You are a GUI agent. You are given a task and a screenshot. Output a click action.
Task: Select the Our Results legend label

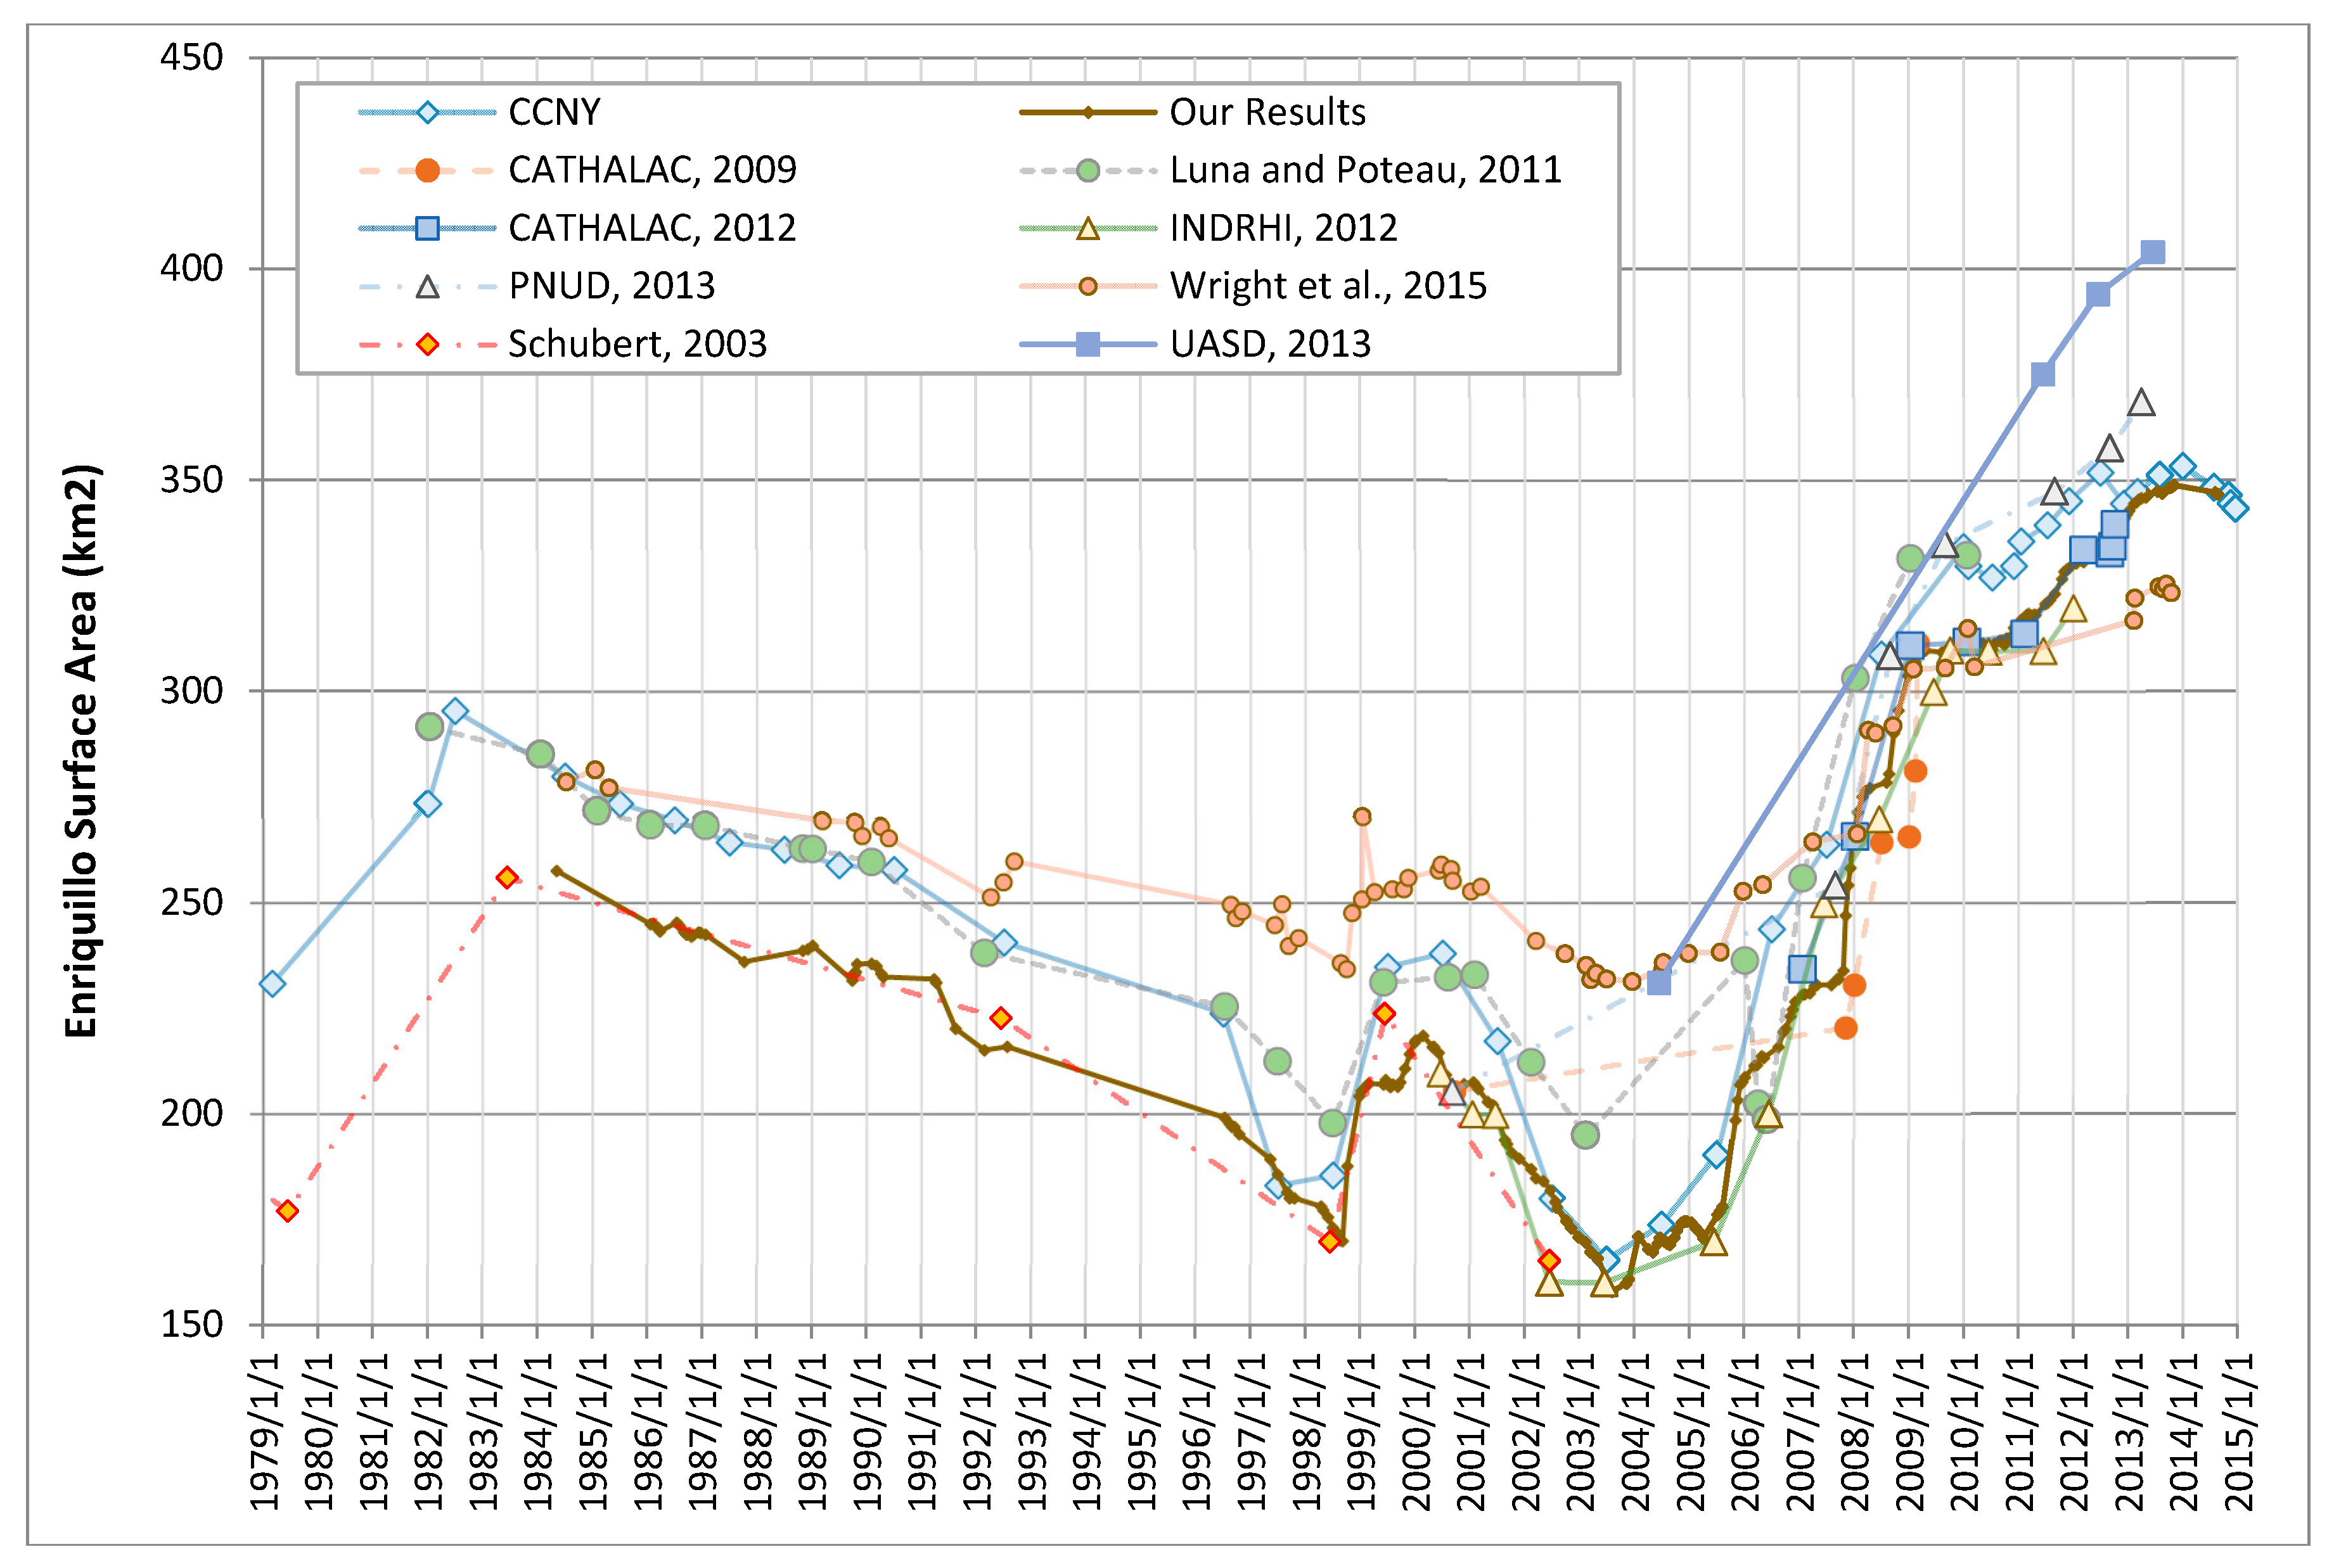click(1267, 112)
